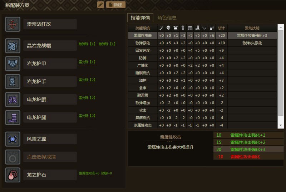286x192 pixels.
Task: Select the 食事 skill row
Action: click(x=202, y=88)
